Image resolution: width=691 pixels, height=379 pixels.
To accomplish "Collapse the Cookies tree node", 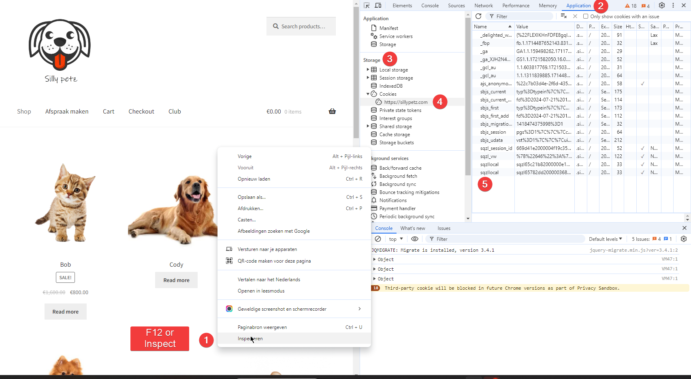I will coord(368,94).
